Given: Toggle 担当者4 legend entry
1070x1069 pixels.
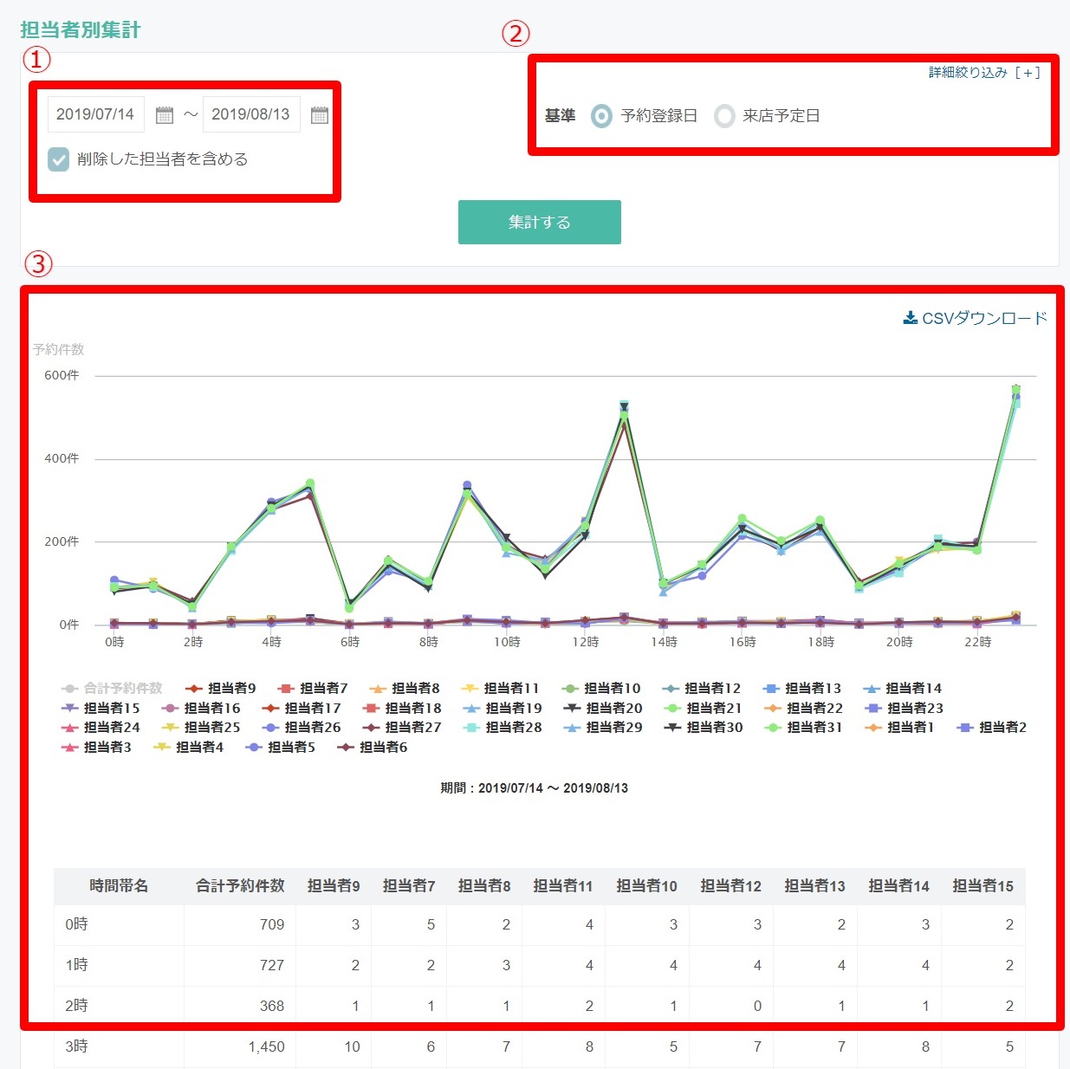Looking at the screenshot, I should 188,747.
